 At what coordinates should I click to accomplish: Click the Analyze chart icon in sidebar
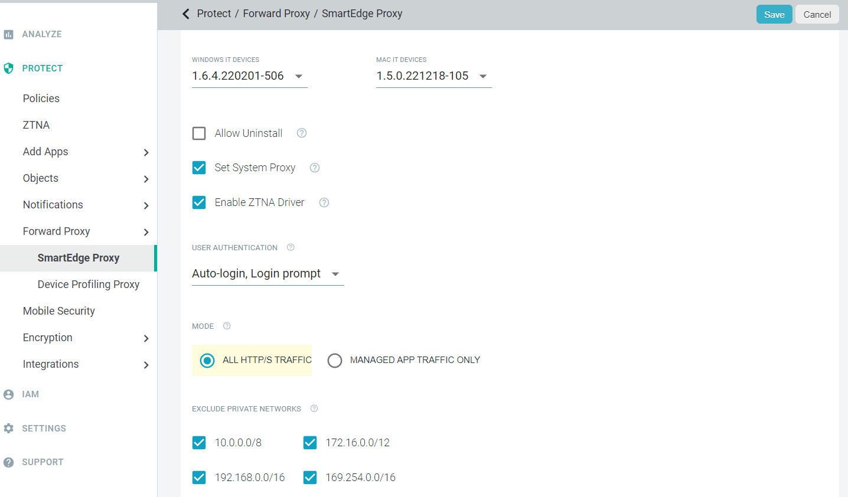[8, 34]
